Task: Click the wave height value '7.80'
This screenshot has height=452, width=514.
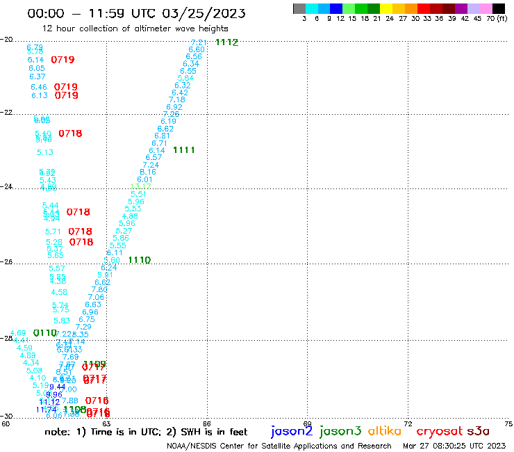Action: tap(99, 289)
